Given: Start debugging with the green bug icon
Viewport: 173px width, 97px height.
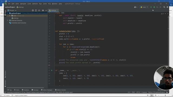Looking at the screenshot, I should tap(154, 7).
